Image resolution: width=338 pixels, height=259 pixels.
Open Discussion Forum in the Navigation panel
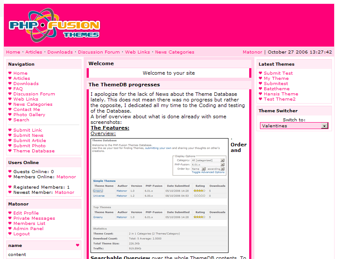pyautogui.click(x=34, y=94)
